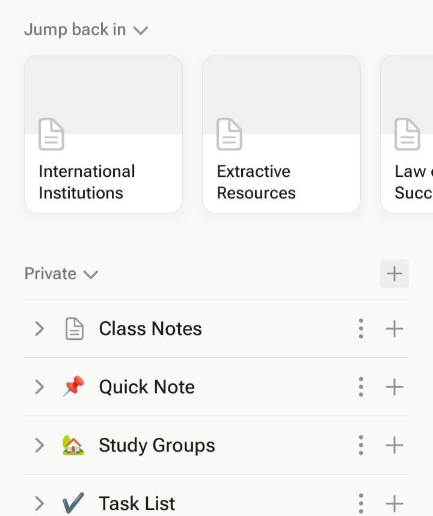Open the three-dot menu for Class Notes
The width and height of the screenshot is (433, 516).
361,328
